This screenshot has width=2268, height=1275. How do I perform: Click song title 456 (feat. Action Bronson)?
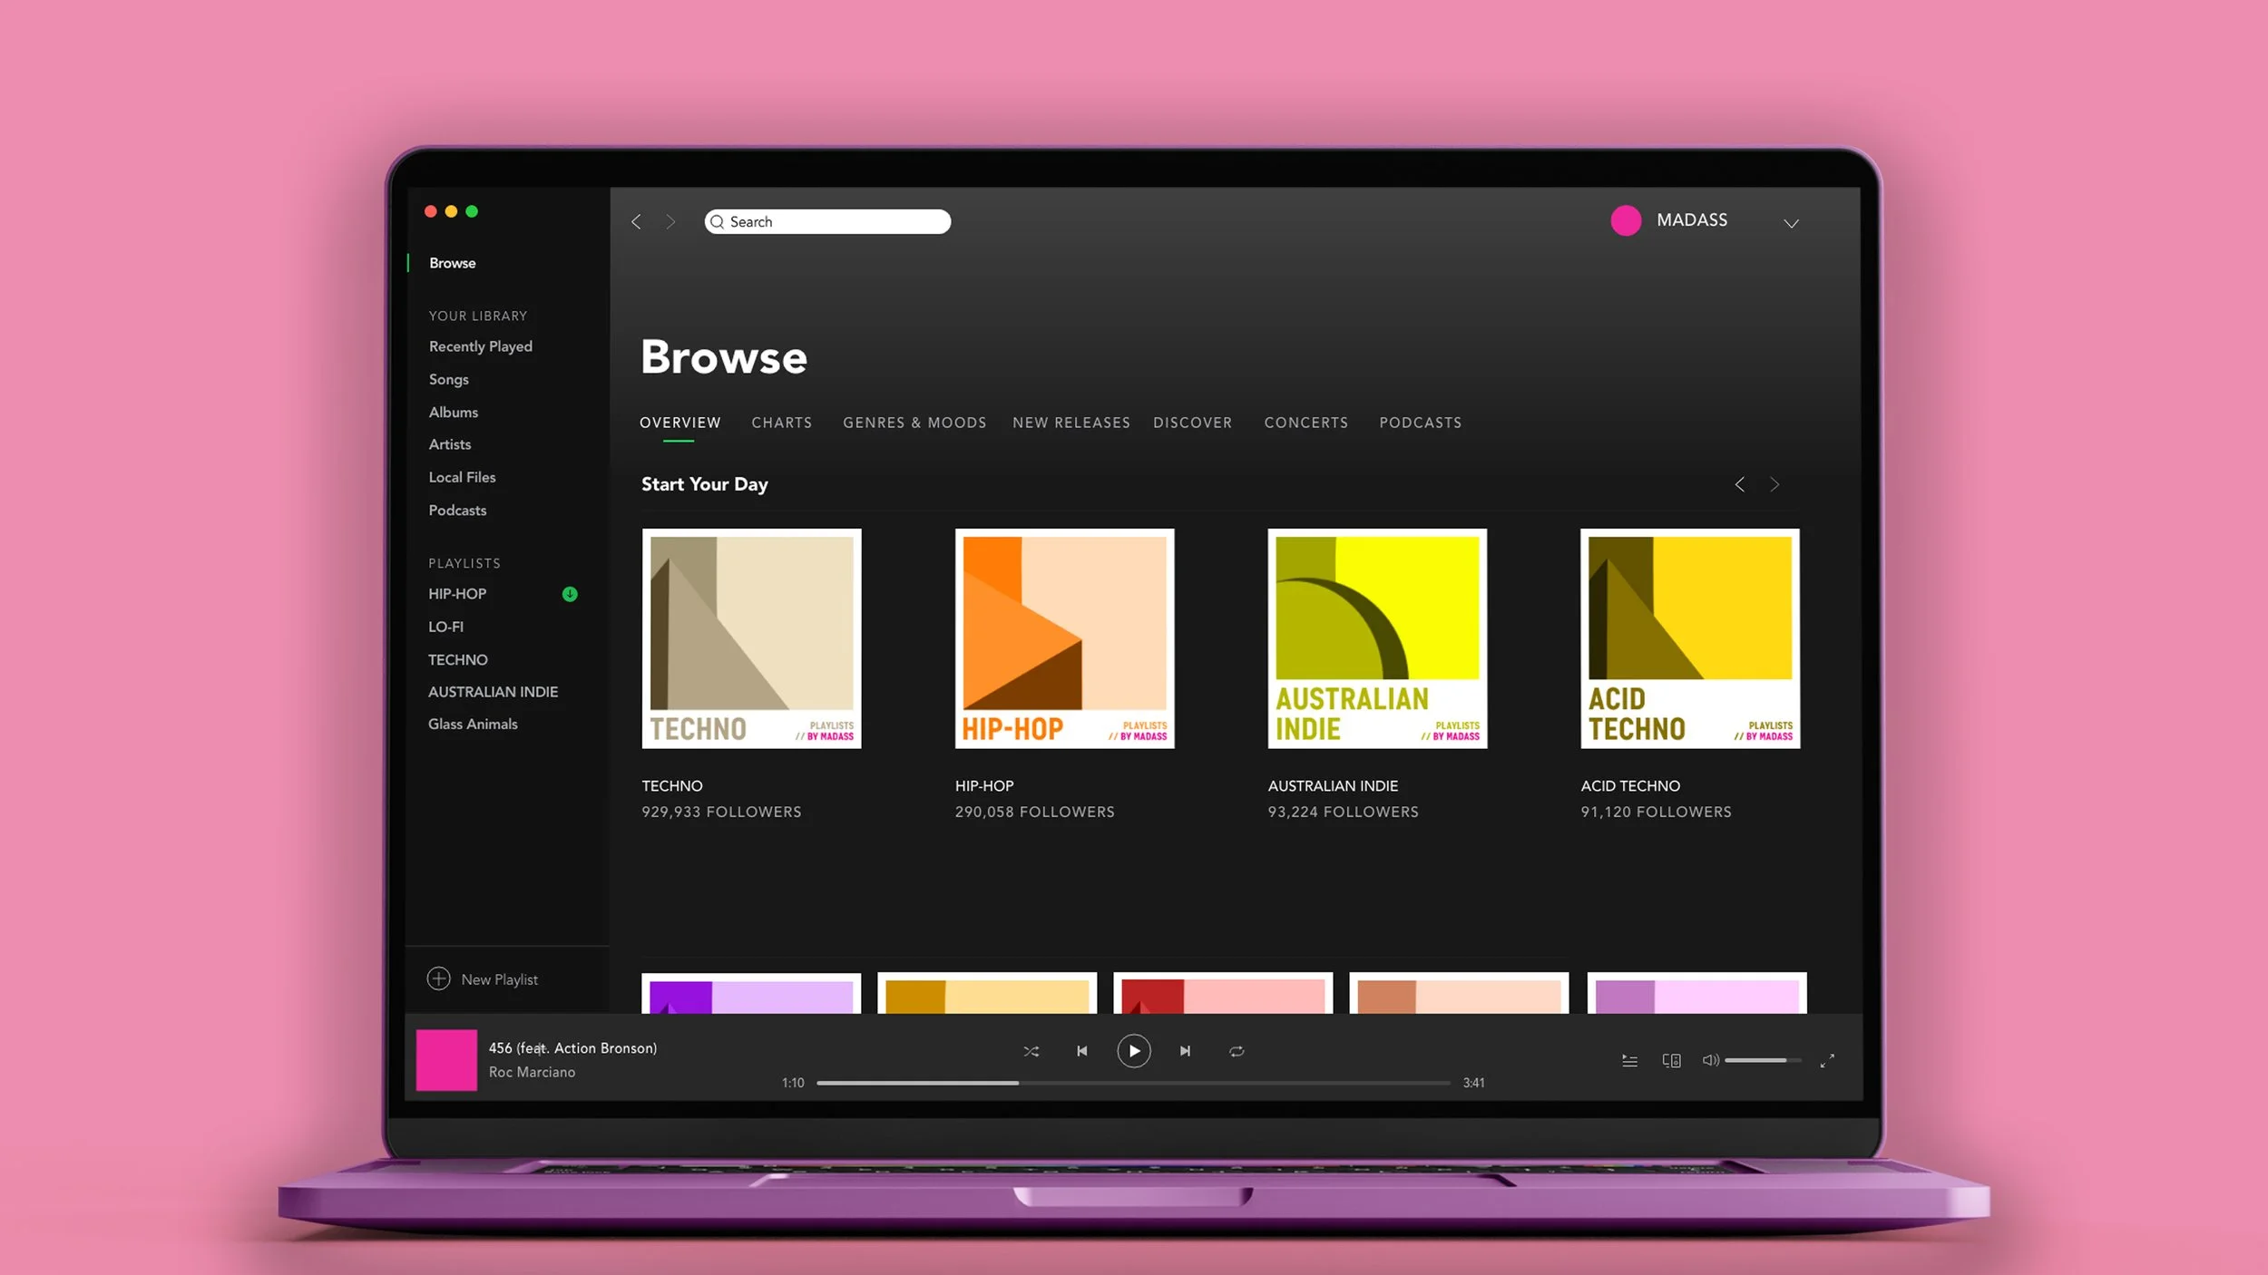572,1048
